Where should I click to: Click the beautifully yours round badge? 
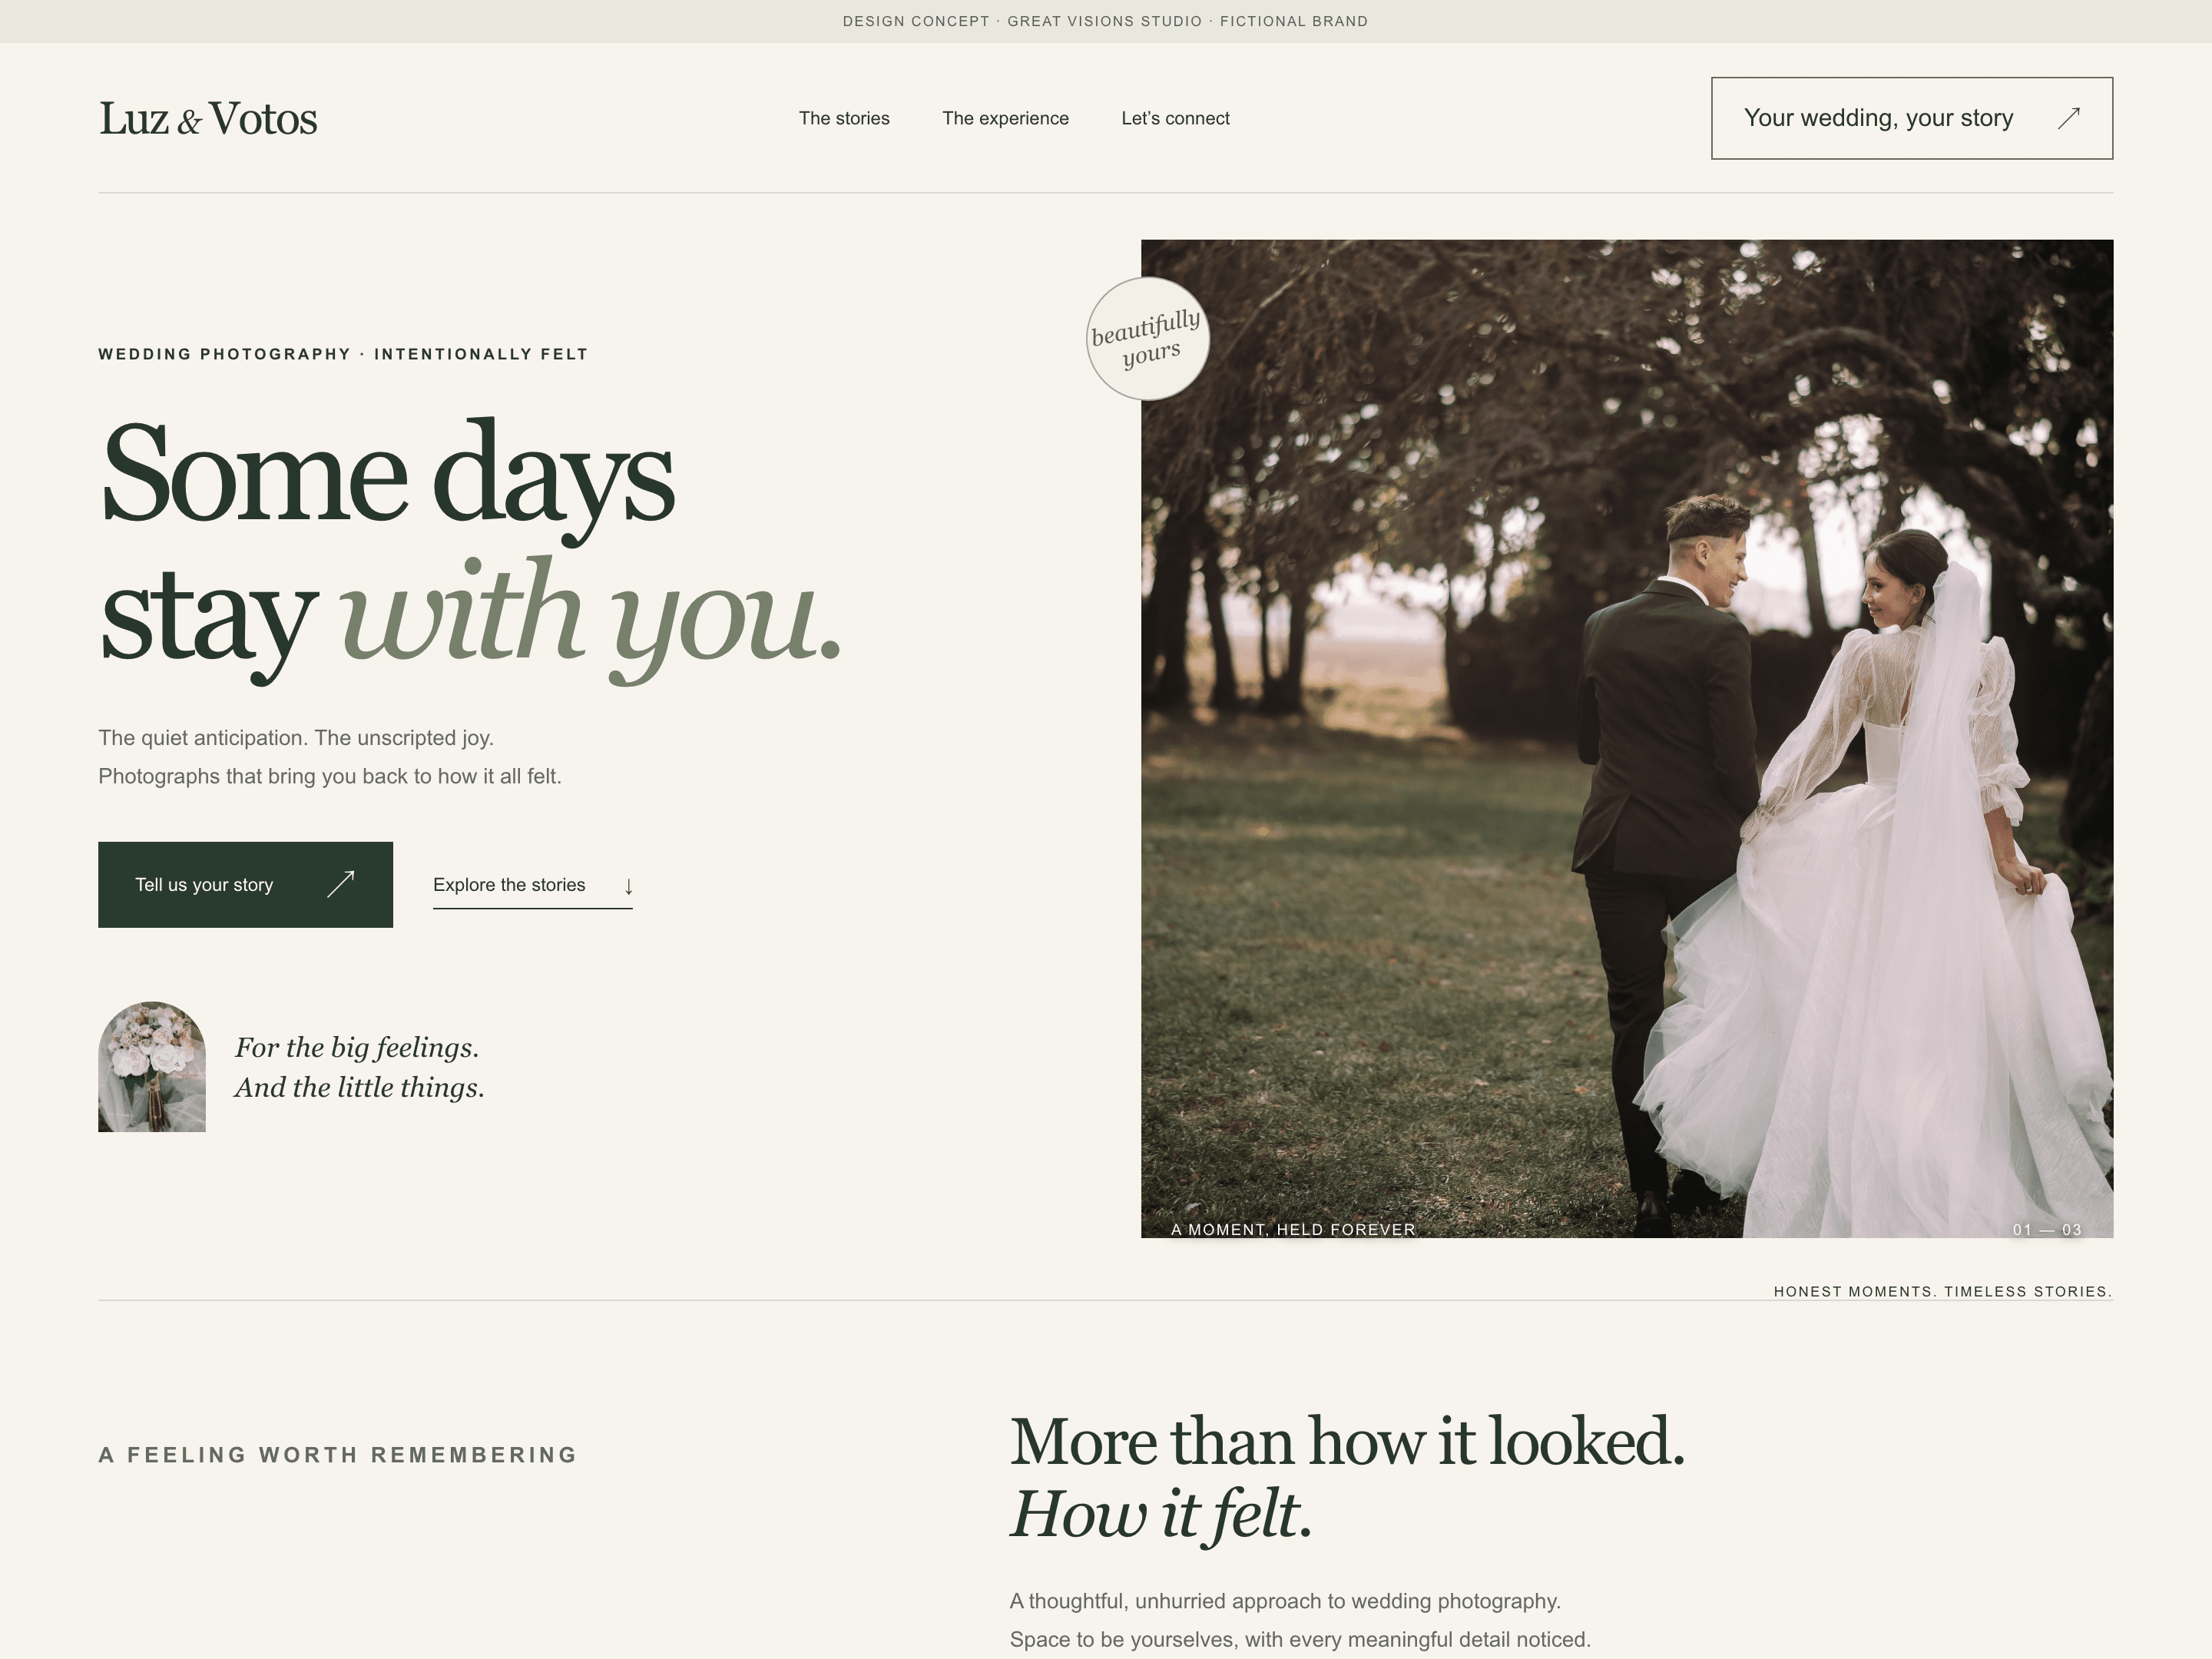(x=1148, y=339)
